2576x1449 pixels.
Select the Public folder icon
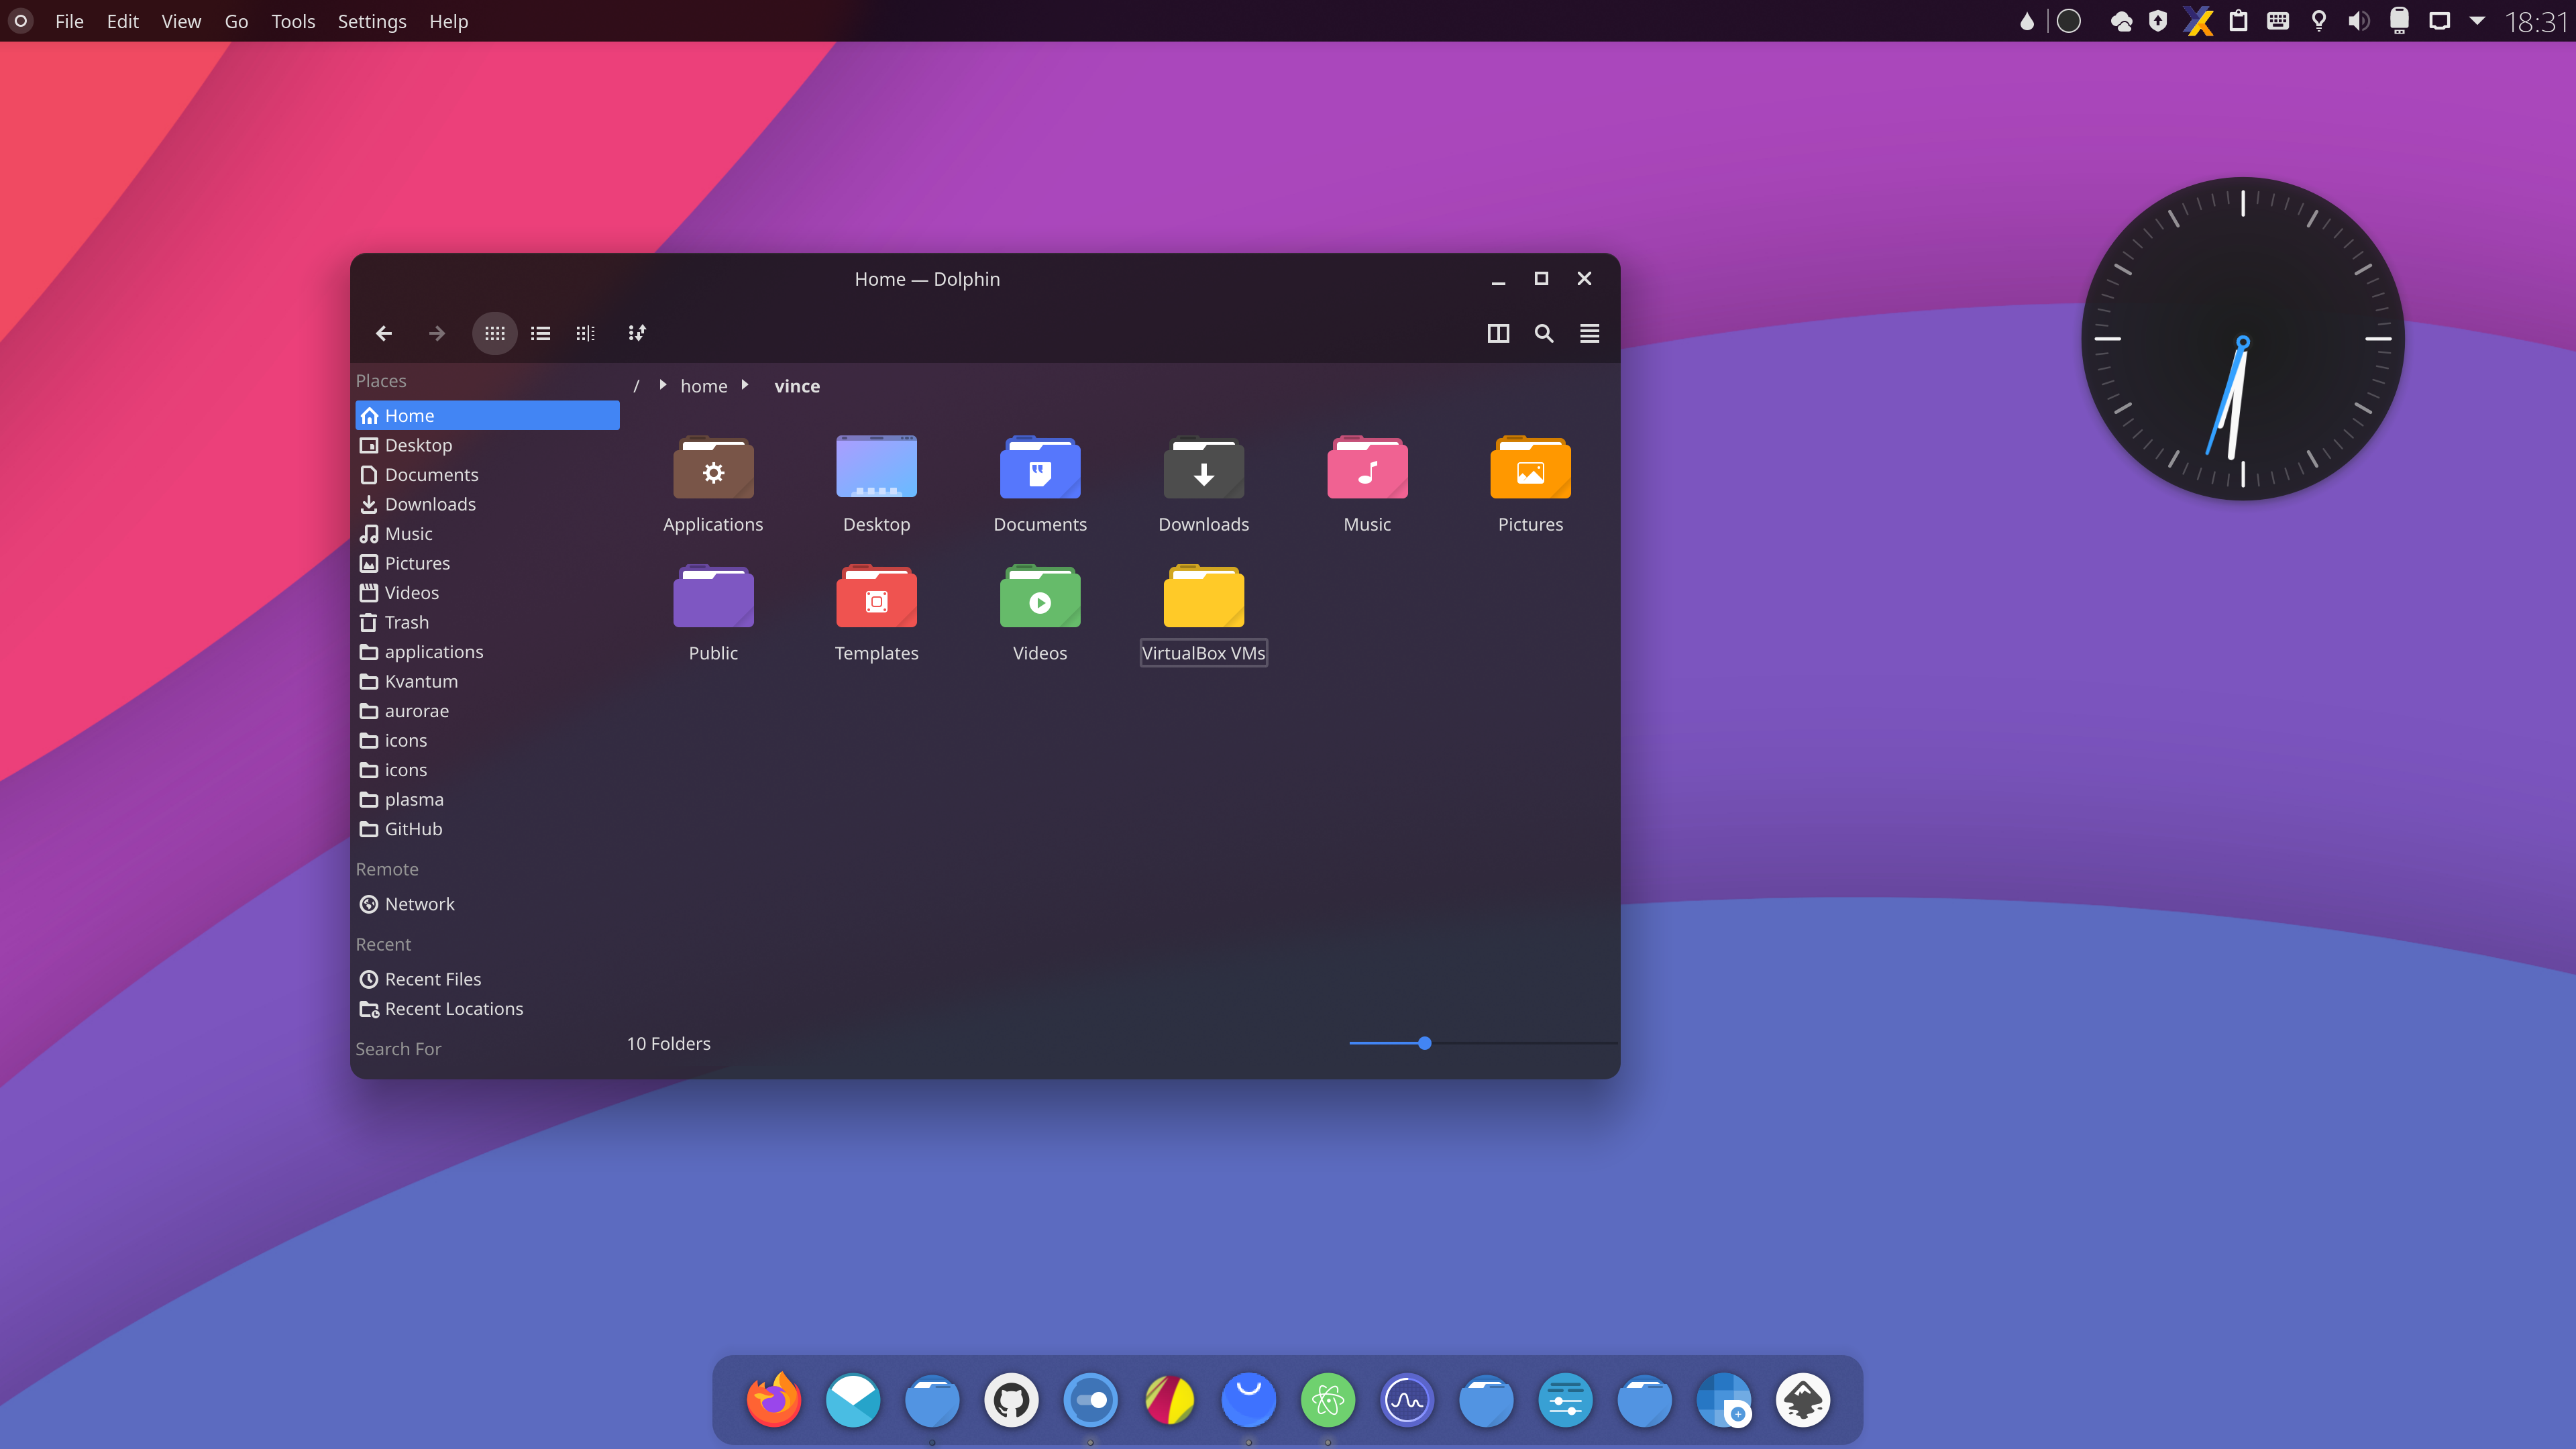(x=713, y=596)
